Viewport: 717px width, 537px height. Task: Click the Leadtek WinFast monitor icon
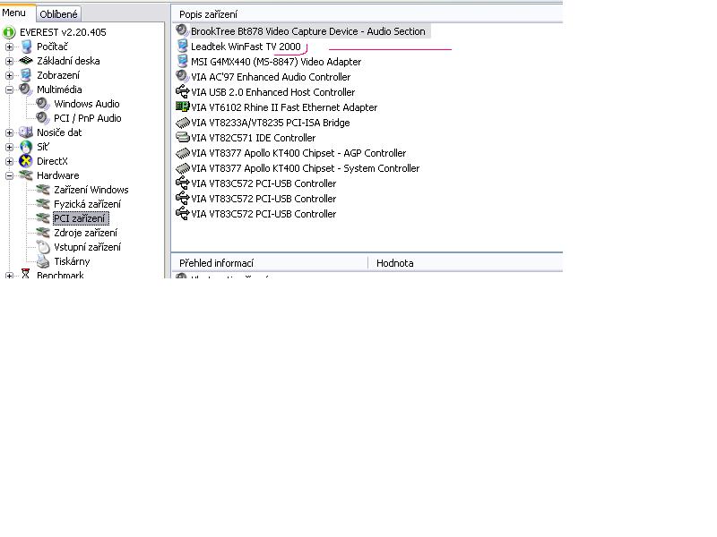tap(183, 46)
